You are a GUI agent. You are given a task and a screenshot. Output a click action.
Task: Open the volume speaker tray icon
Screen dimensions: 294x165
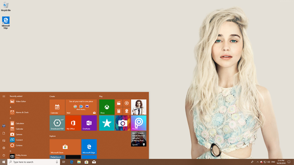pyautogui.click(x=269, y=162)
